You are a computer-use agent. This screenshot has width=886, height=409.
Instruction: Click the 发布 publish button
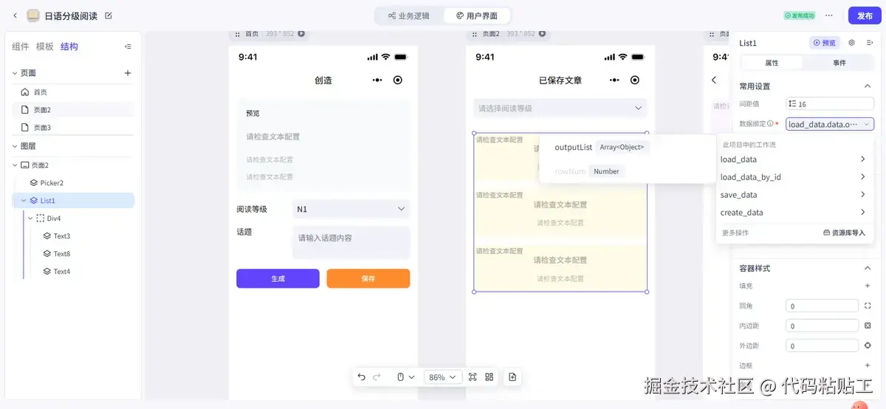(865, 16)
